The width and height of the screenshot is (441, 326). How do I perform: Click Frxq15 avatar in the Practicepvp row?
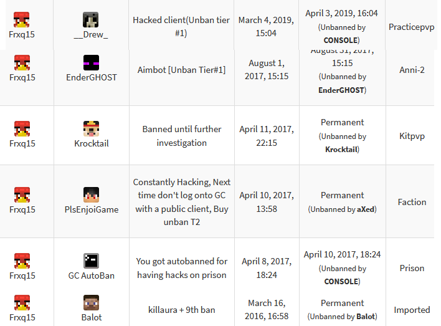[x=21, y=20]
